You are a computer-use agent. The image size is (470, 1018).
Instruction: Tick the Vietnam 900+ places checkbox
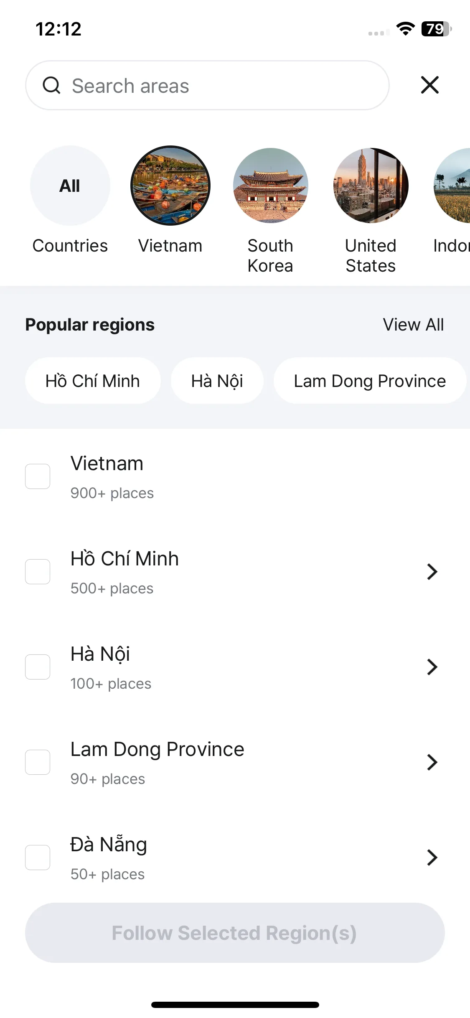click(38, 476)
